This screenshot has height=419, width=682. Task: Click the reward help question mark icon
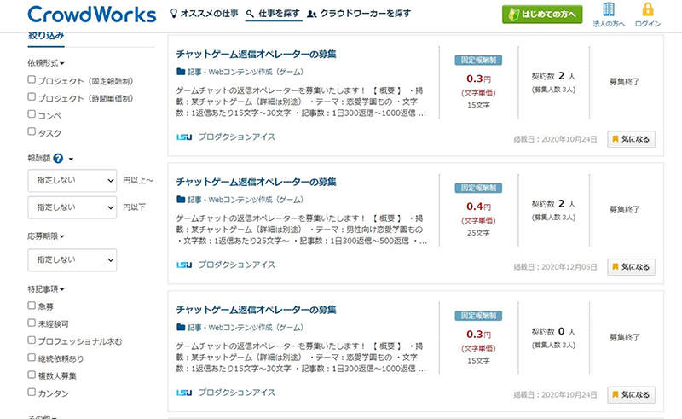pos(58,159)
